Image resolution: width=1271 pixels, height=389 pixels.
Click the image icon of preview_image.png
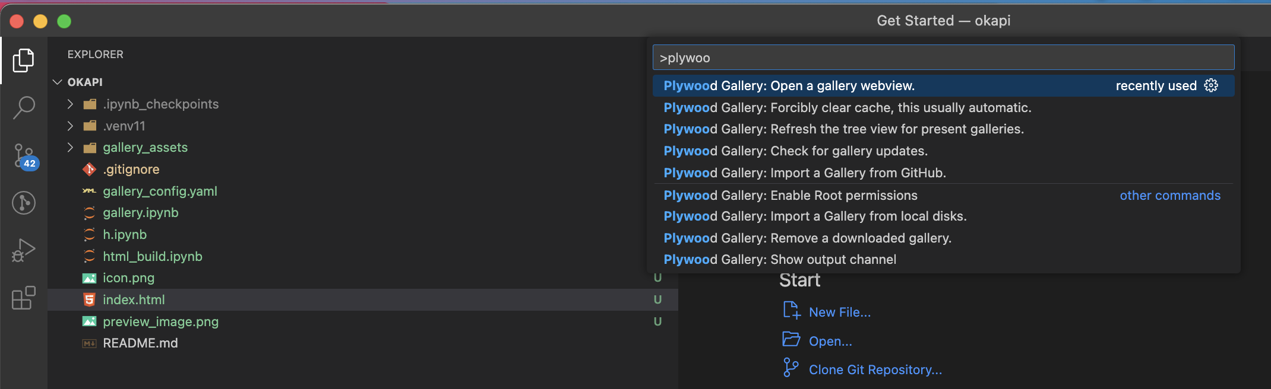(89, 321)
